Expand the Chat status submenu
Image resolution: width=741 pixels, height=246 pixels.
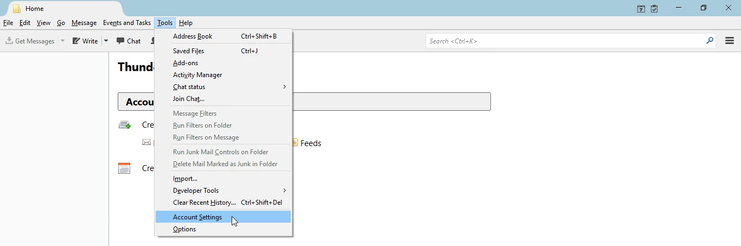point(223,87)
